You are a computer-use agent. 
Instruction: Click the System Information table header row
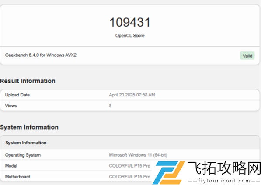pos(130,143)
